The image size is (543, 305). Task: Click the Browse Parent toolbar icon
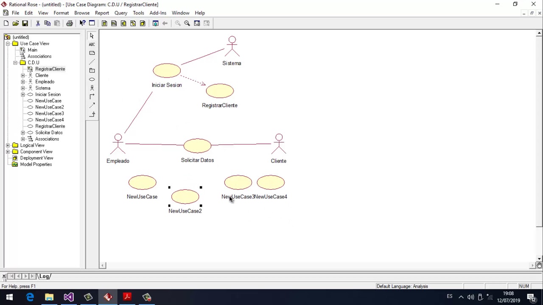pos(155,23)
